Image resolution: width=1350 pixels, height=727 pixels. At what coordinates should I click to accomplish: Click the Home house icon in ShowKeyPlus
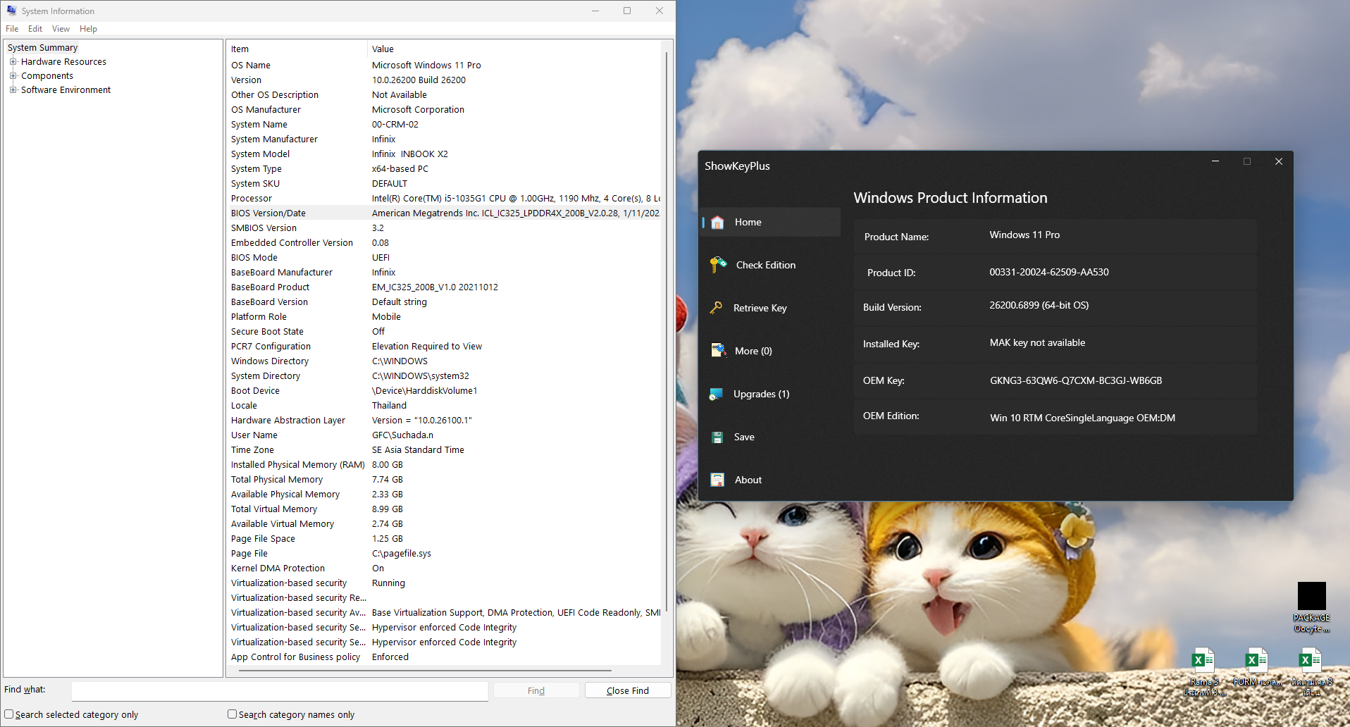coord(717,223)
